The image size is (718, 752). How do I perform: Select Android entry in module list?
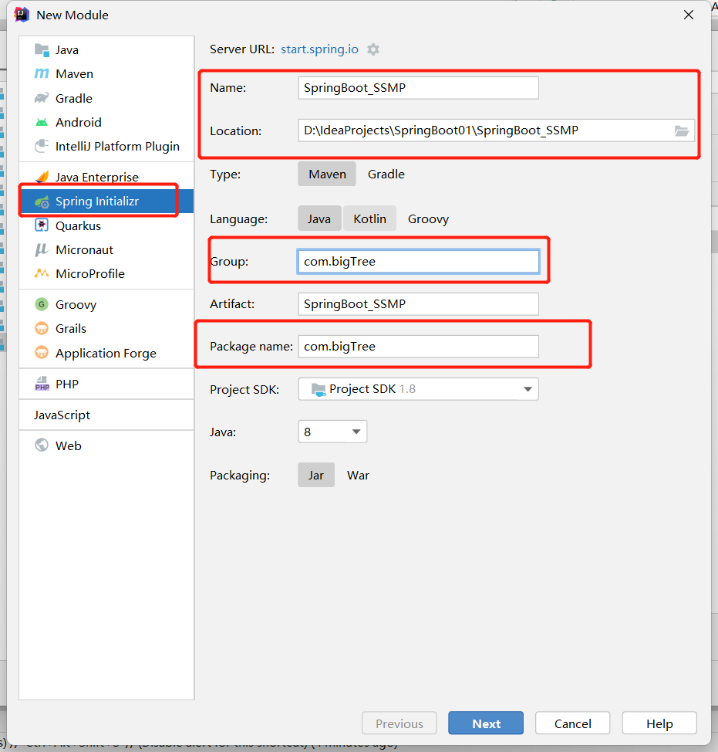[106, 122]
